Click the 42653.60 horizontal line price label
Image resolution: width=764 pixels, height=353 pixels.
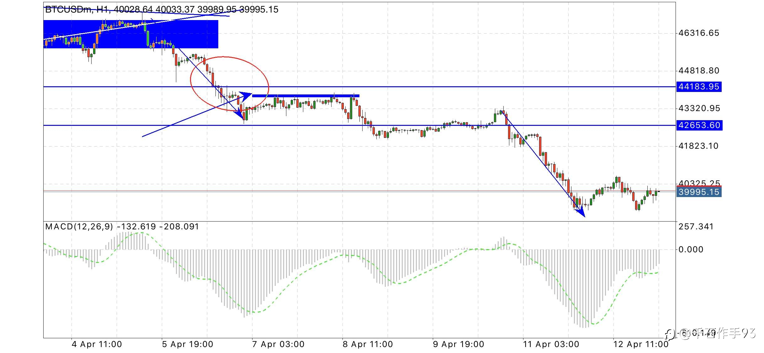coord(699,125)
